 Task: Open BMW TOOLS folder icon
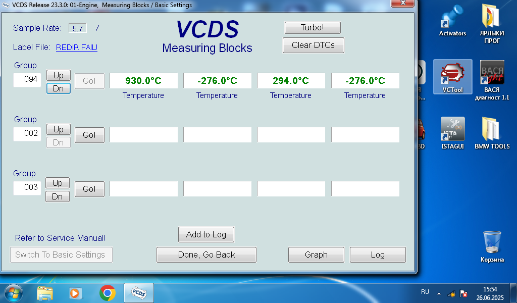click(492, 133)
